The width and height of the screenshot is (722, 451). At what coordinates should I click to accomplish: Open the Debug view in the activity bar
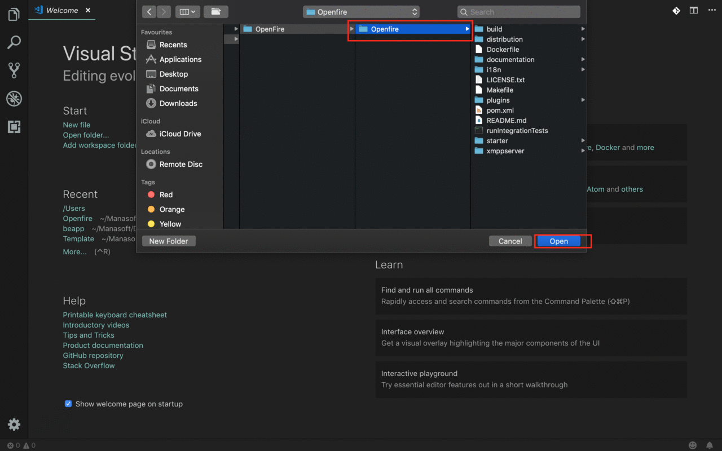[14, 99]
